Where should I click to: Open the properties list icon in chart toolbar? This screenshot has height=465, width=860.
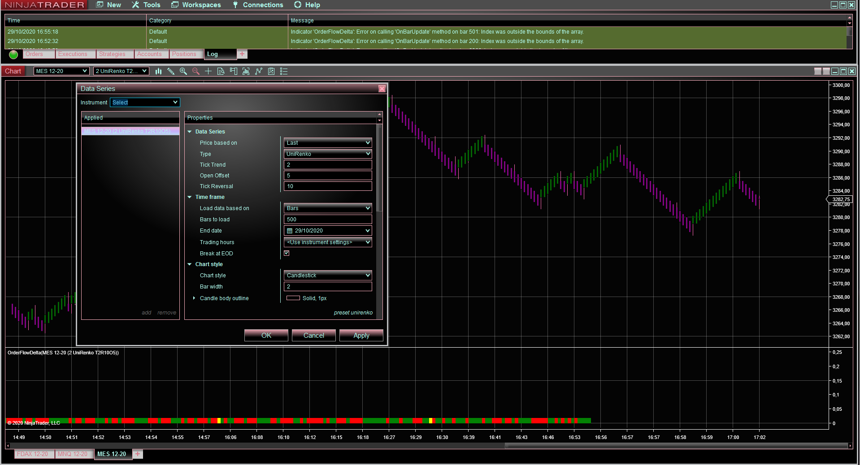(284, 71)
